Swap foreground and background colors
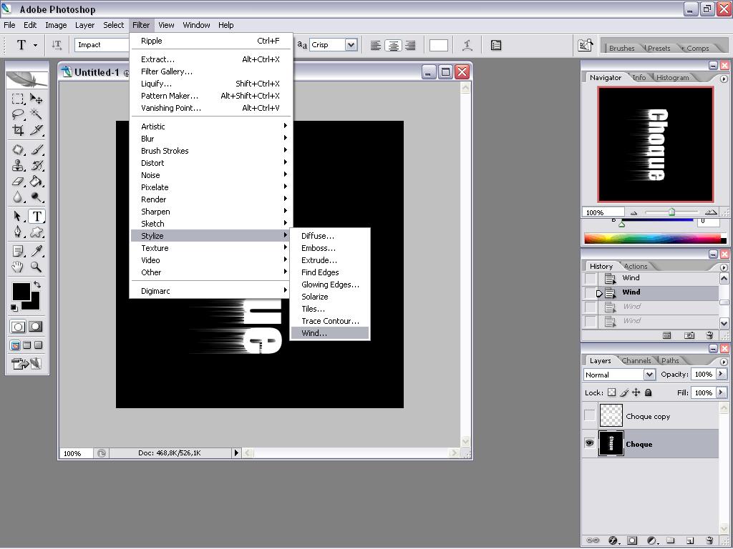This screenshot has width=733, height=549. (37, 285)
